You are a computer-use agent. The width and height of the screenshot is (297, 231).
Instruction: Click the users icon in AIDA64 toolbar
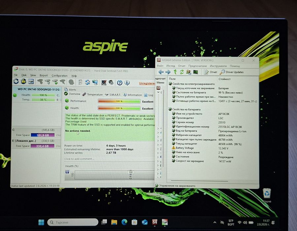(189, 72)
